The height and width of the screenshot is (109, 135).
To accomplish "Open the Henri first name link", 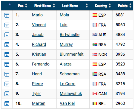I will click(37, 74).
